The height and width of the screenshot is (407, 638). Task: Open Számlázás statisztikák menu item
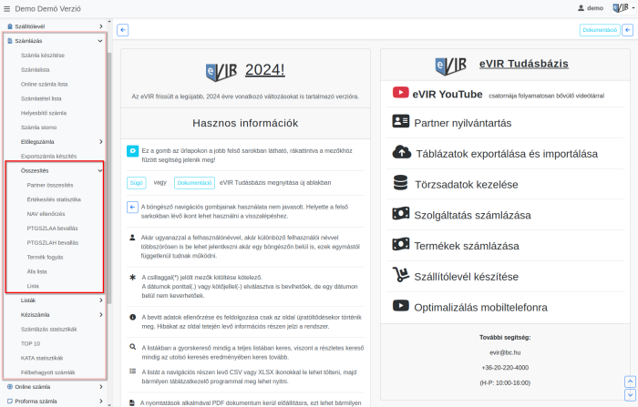(x=49, y=330)
